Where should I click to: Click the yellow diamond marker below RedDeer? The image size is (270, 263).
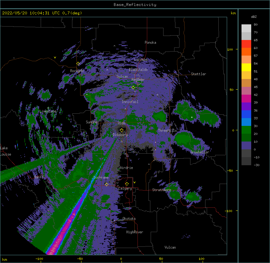point(133,88)
